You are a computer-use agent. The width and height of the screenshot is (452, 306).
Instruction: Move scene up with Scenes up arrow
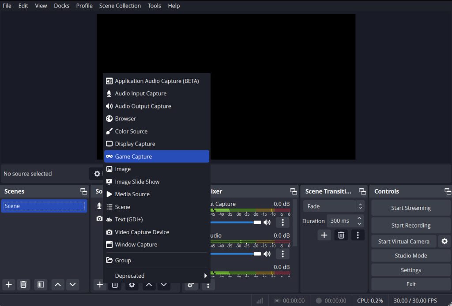pos(58,285)
